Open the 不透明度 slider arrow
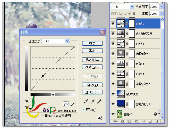The height and width of the screenshot is (129, 170). click(x=161, y=7)
